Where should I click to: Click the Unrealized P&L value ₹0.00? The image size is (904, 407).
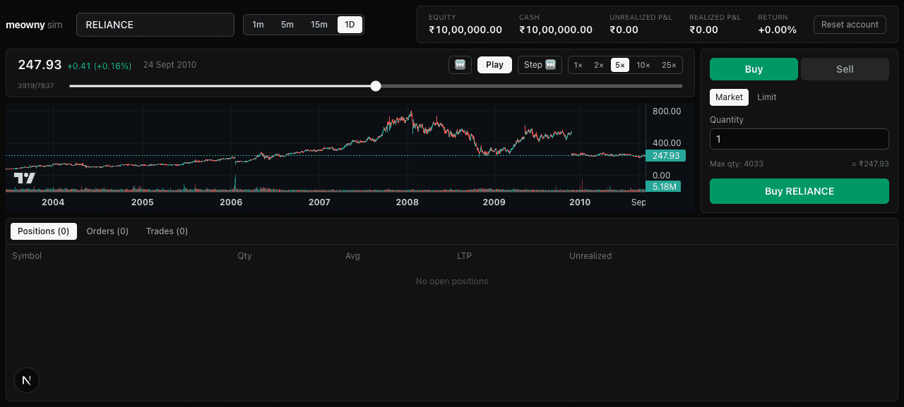pyautogui.click(x=624, y=30)
